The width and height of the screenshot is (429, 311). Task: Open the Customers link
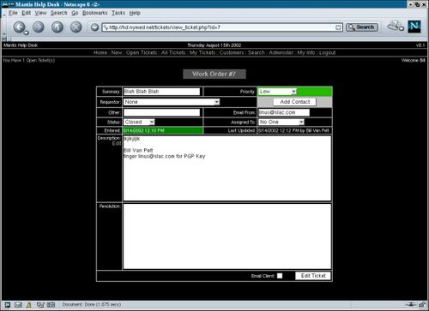click(x=232, y=52)
